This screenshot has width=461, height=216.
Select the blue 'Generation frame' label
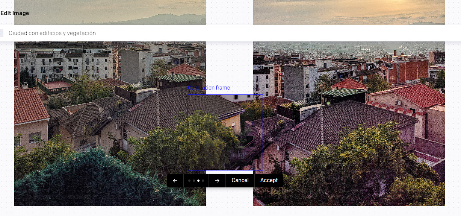(209, 88)
